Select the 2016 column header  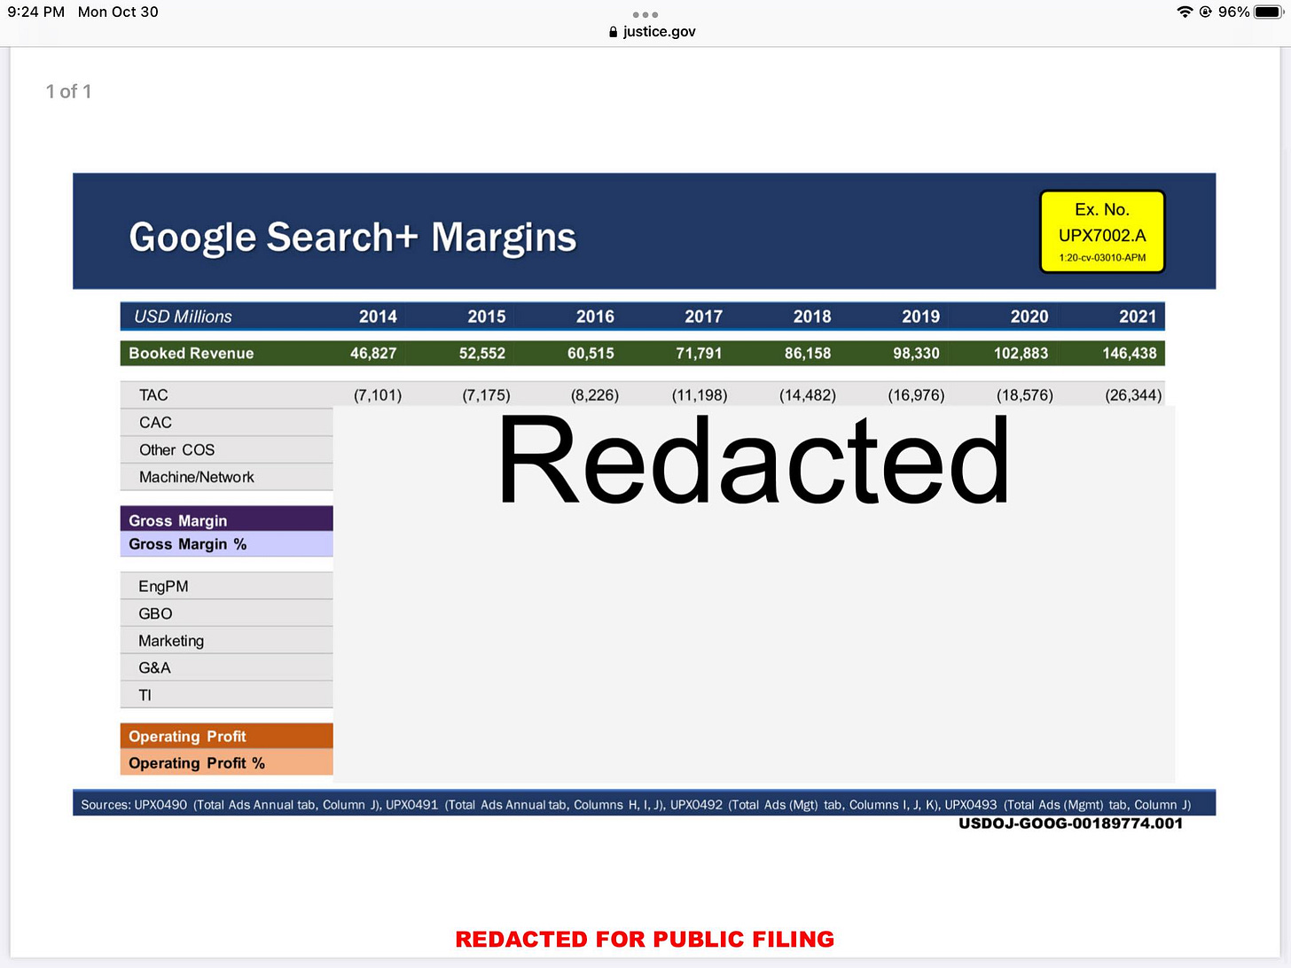pos(595,316)
